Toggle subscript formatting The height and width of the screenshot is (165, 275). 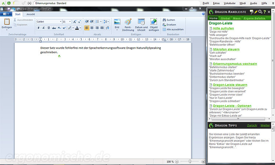[x=59, y=28]
